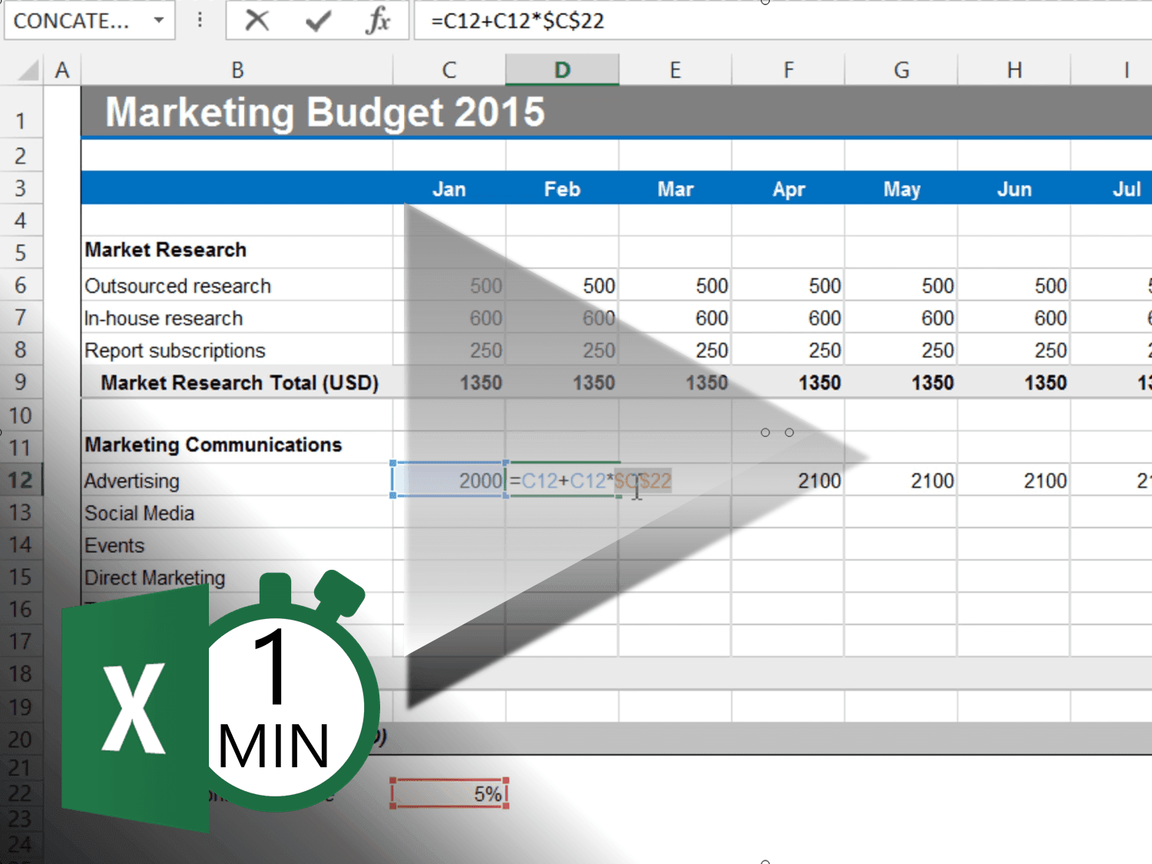Select row 6 header
Image resolution: width=1152 pixels, height=864 pixels.
[x=22, y=285]
